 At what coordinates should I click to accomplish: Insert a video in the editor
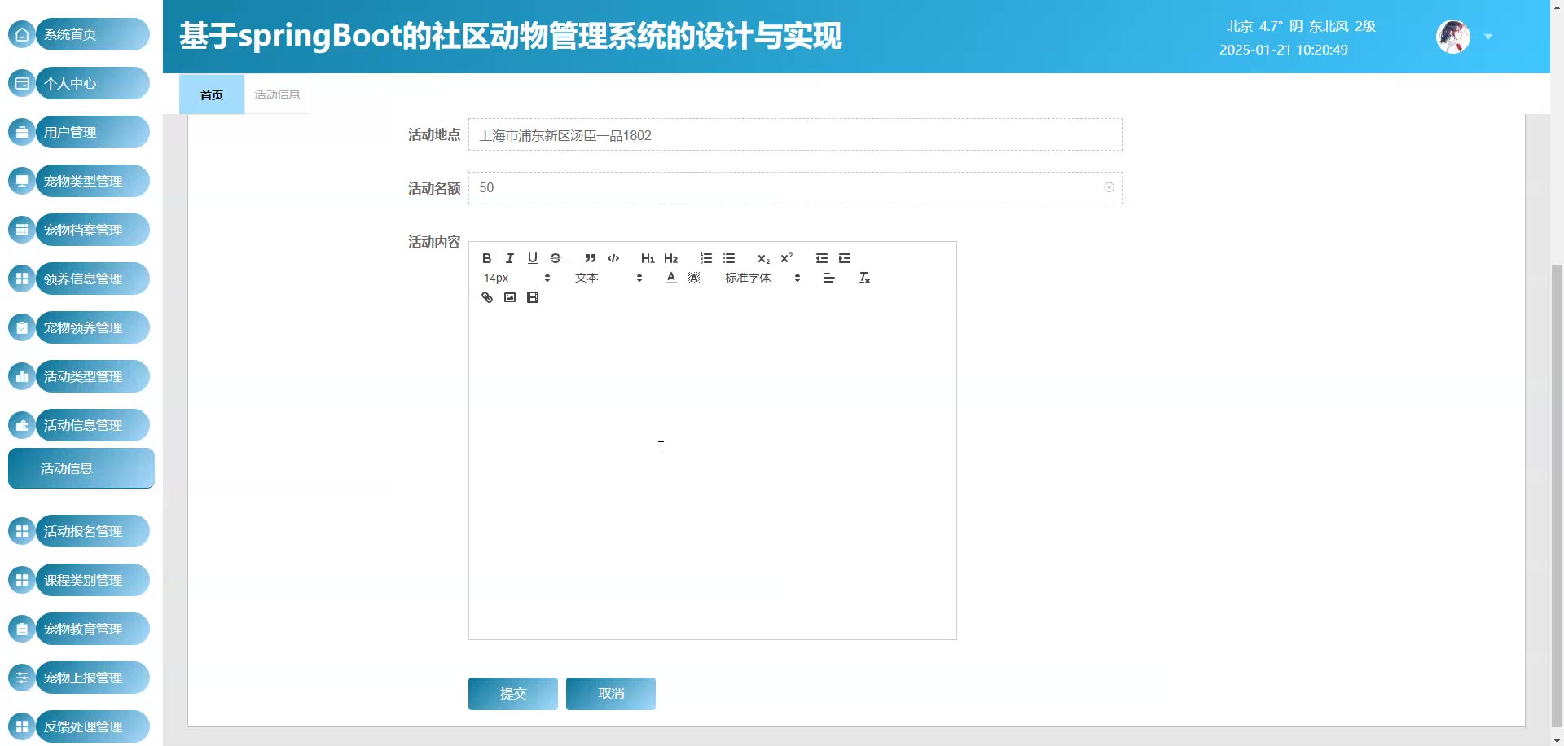tap(532, 297)
